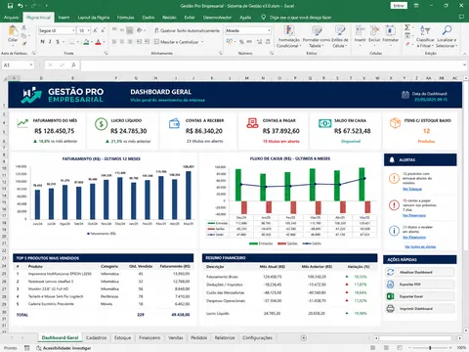Click the Ver Estoque alert link

412,189
